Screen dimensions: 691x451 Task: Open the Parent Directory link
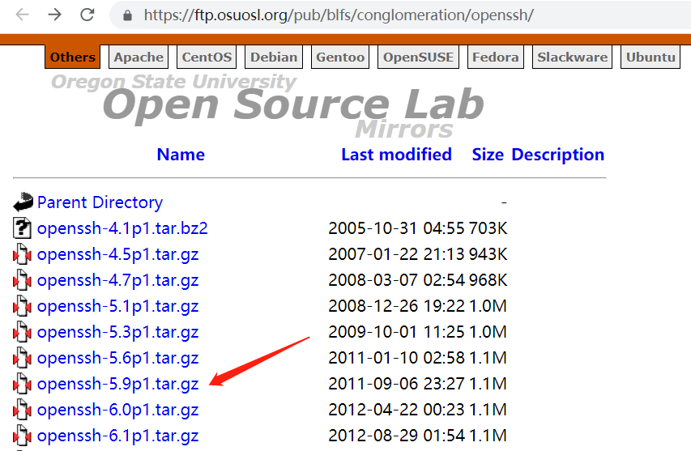pyautogui.click(x=100, y=202)
